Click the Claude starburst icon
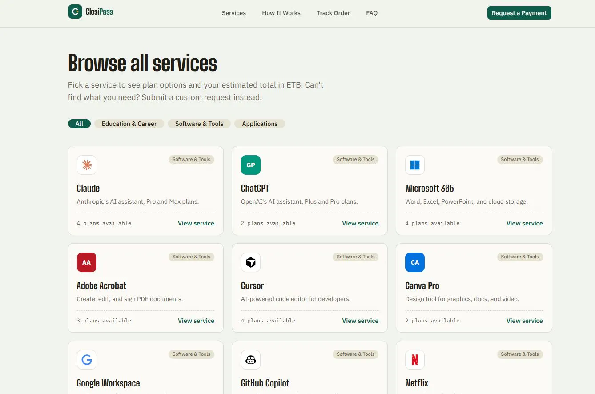The height and width of the screenshot is (394, 595). pos(87,165)
